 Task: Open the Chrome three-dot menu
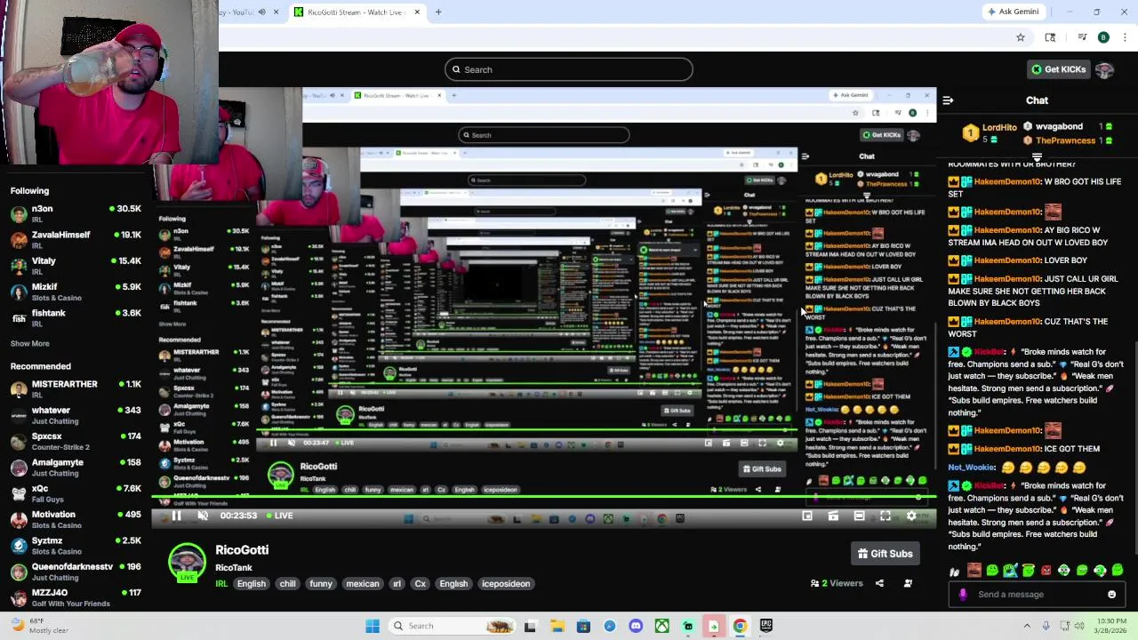point(1126,37)
